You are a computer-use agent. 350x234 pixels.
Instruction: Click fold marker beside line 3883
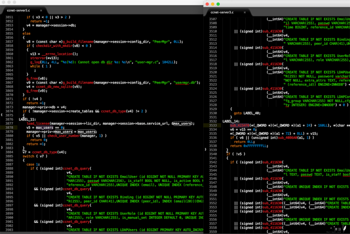click(2, 148)
